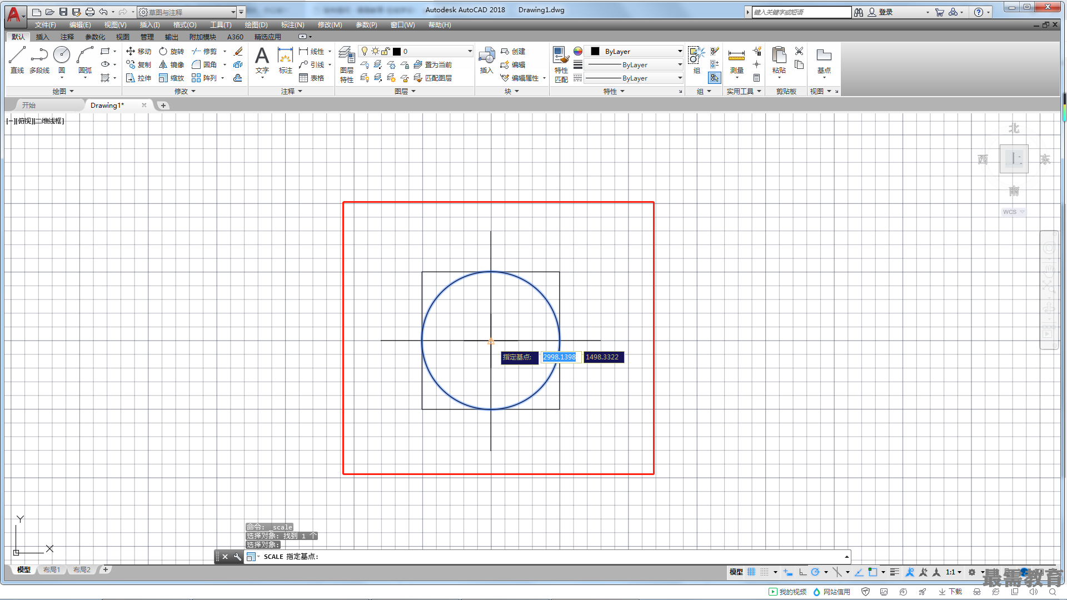Click the Copy (复制) tool
Image resolution: width=1067 pixels, height=600 pixels.
point(138,64)
